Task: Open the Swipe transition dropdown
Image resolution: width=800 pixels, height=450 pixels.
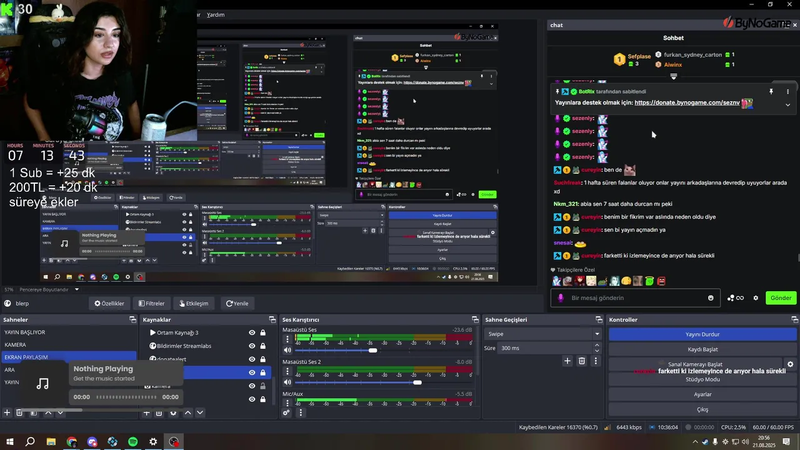Action: tap(544, 334)
